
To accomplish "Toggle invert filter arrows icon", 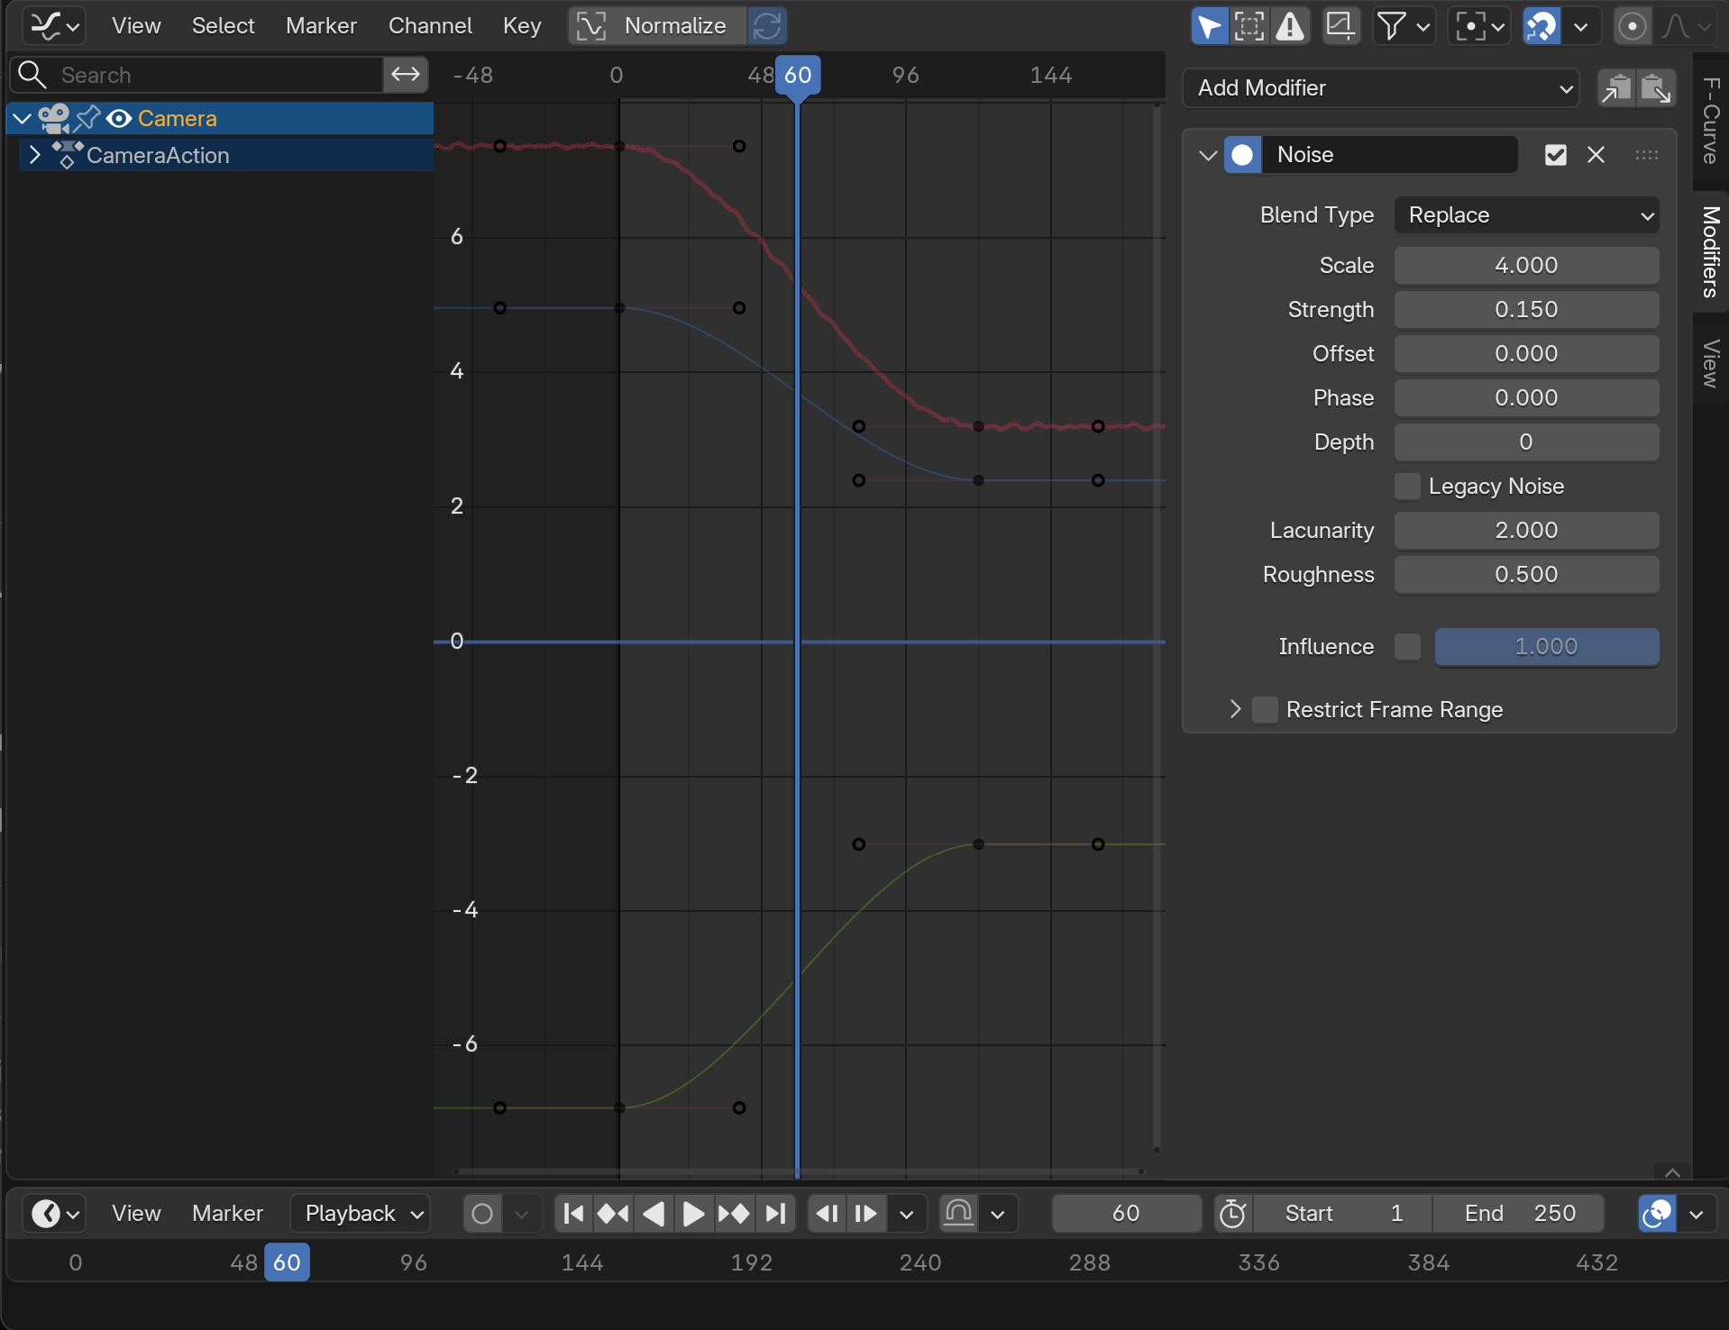I will point(406,75).
